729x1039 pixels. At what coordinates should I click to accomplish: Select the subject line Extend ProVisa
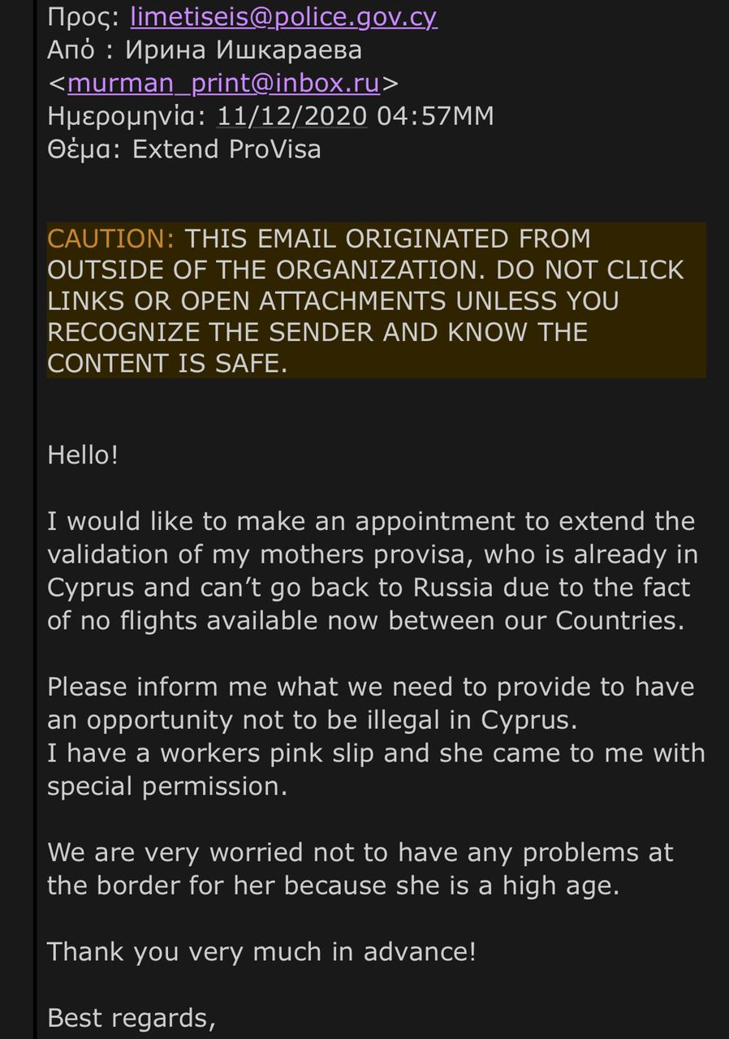(x=226, y=149)
